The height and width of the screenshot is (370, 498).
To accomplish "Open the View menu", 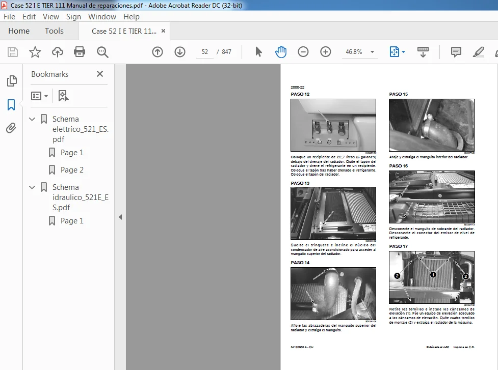I will pyautogui.click(x=51, y=16).
